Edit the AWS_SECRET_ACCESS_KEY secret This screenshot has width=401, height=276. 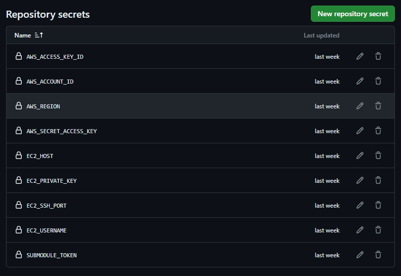click(360, 131)
